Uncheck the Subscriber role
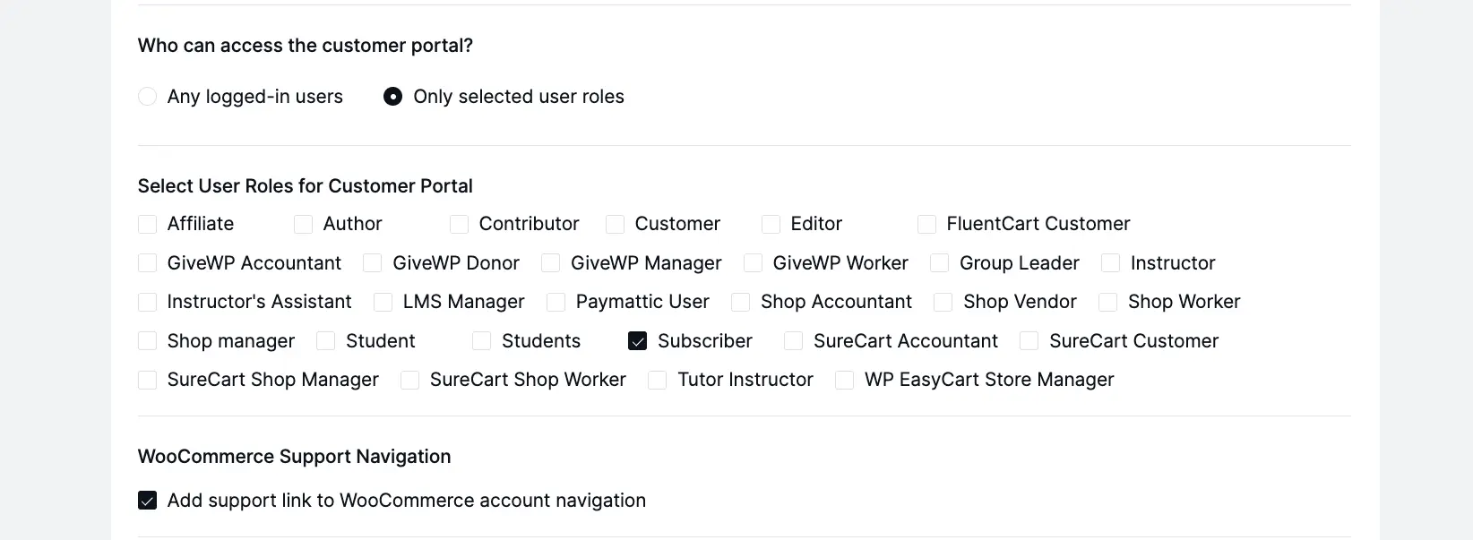The width and height of the screenshot is (1473, 540). coord(637,341)
